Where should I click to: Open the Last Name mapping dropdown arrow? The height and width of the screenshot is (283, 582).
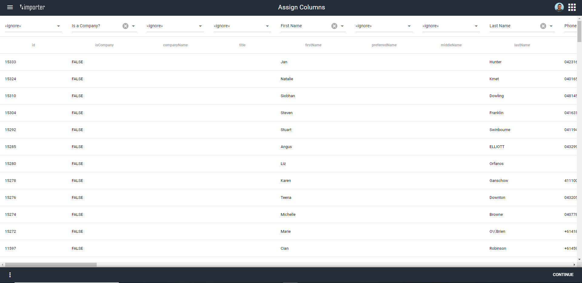[551, 26]
